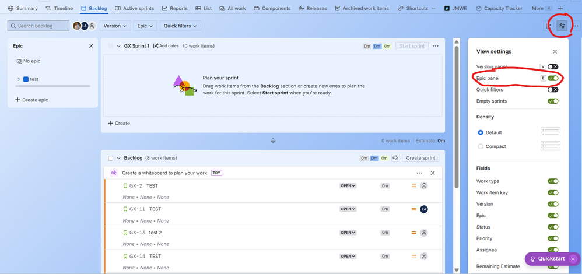This screenshot has height=274, width=582.
Task: Expand the test epic in Epic panel
Action: point(19,79)
